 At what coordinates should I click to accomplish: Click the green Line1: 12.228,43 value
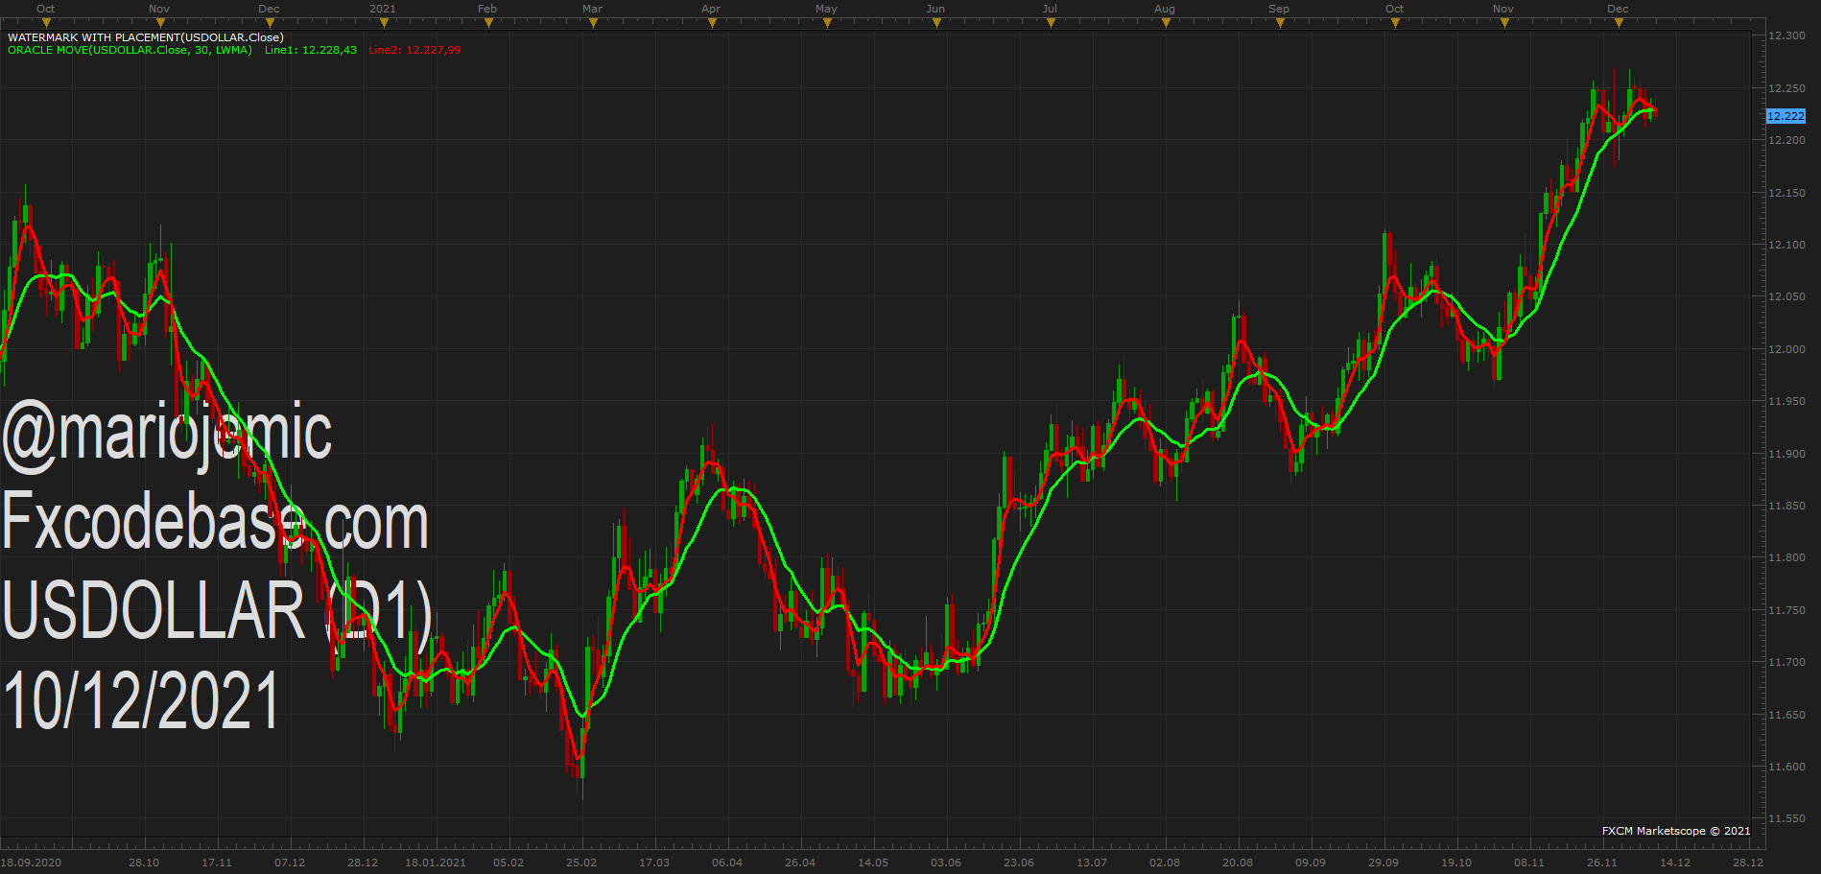(311, 50)
